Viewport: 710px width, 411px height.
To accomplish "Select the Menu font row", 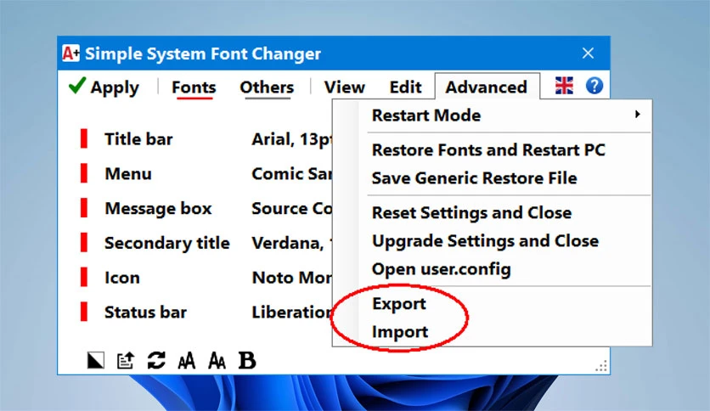I will [x=206, y=174].
